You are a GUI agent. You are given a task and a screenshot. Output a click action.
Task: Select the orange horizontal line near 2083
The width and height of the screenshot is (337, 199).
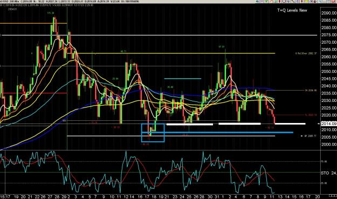pyautogui.click(x=33, y=23)
